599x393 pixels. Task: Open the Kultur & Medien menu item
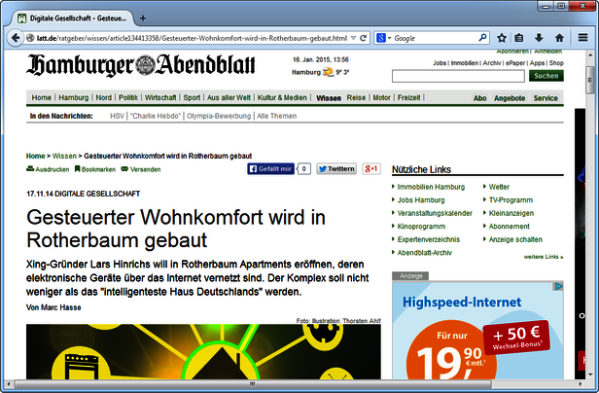[282, 98]
